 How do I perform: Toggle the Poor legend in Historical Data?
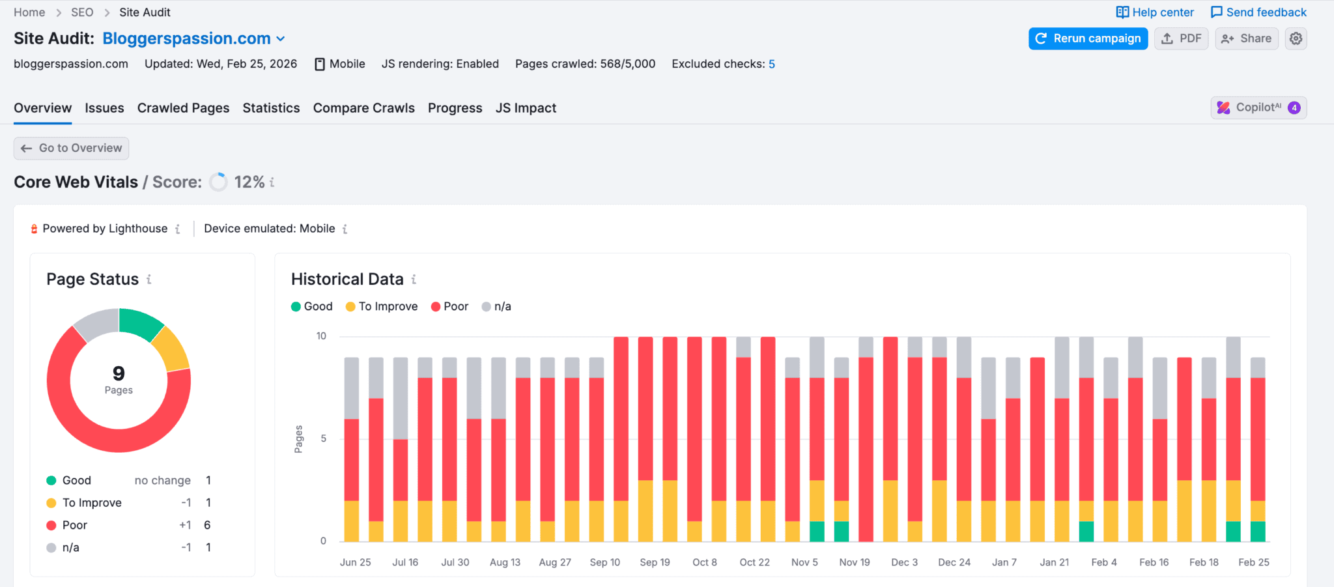coord(449,306)
